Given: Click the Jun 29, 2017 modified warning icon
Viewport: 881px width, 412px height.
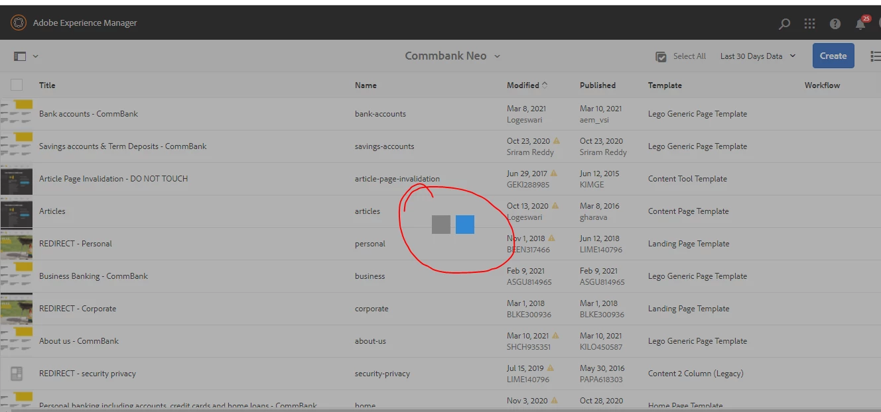Looking at the screenshot, I should pos(554,173).
